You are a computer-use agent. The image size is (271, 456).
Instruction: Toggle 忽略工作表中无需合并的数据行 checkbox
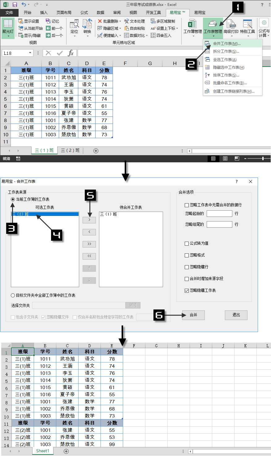pyautogui.click(x=187, y=205)
